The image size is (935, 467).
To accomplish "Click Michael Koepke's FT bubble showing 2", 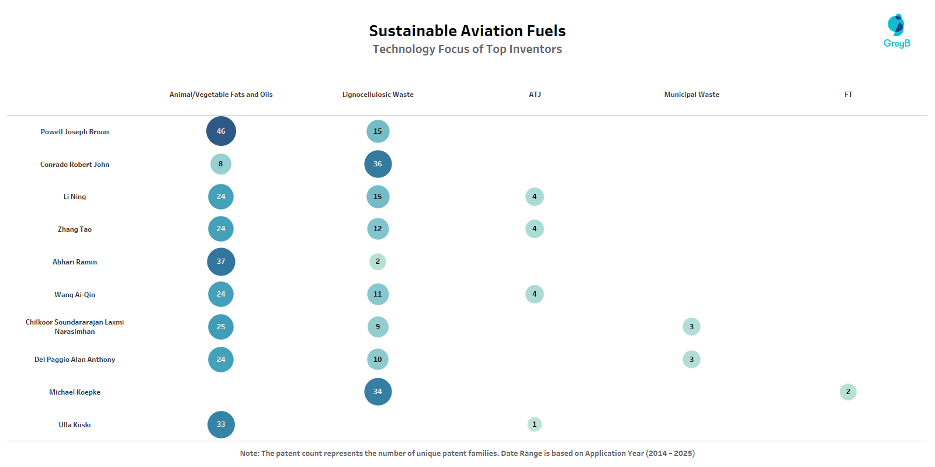I will (848, 392).
